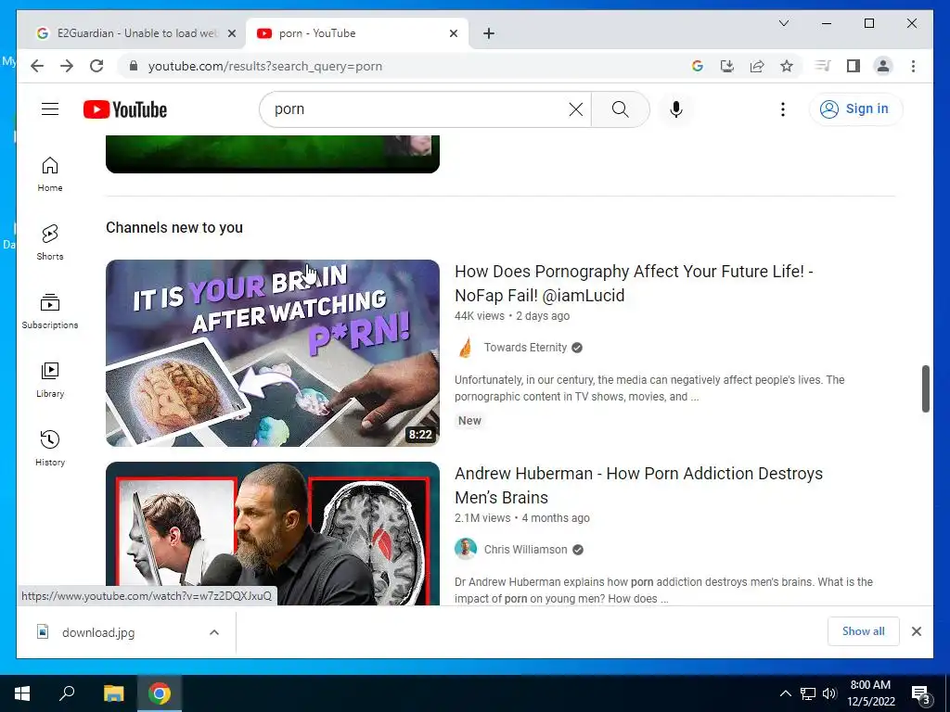
Task: Open Library in the sidebar
Action: click(50, 379)
